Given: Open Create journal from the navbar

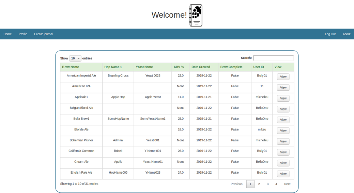Looking at the screenshot, I should tap(43, 34).
